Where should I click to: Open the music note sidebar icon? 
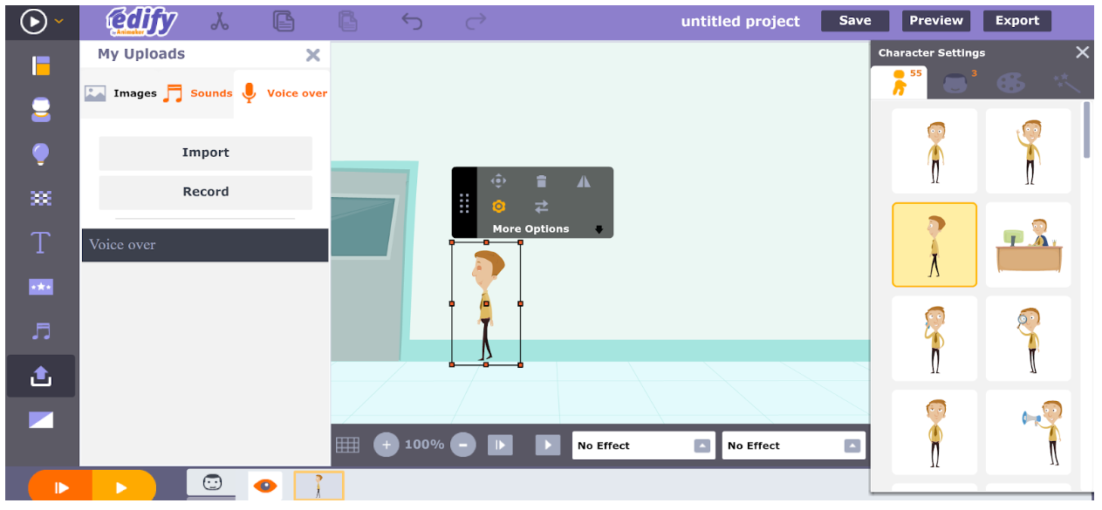41,331
